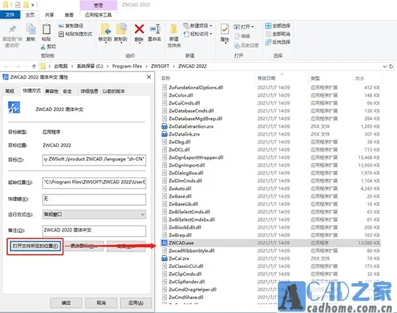397x313 pixels.
Task: Click the Copy icon in ribbon
Action: (x=30, y=29)
